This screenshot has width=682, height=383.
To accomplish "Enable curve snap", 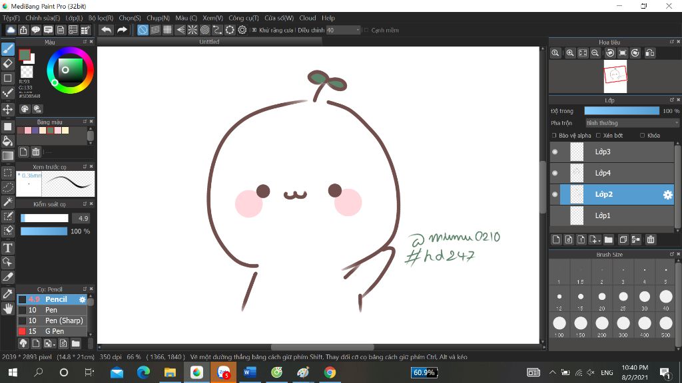I will [217, 30].
